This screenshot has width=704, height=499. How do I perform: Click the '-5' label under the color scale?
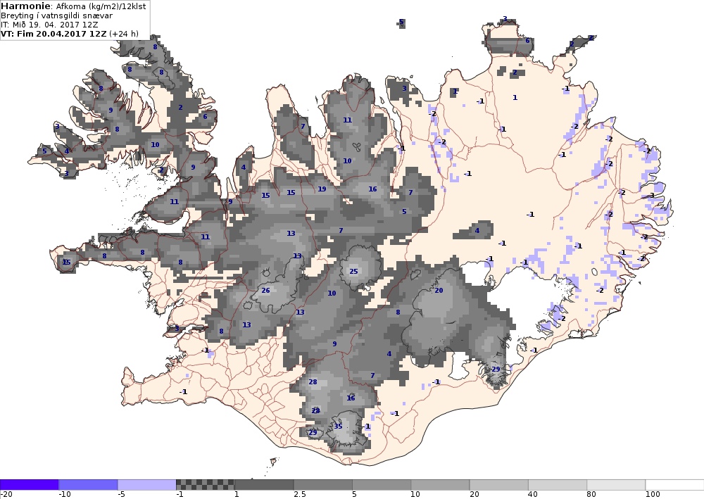pos(121,495)
